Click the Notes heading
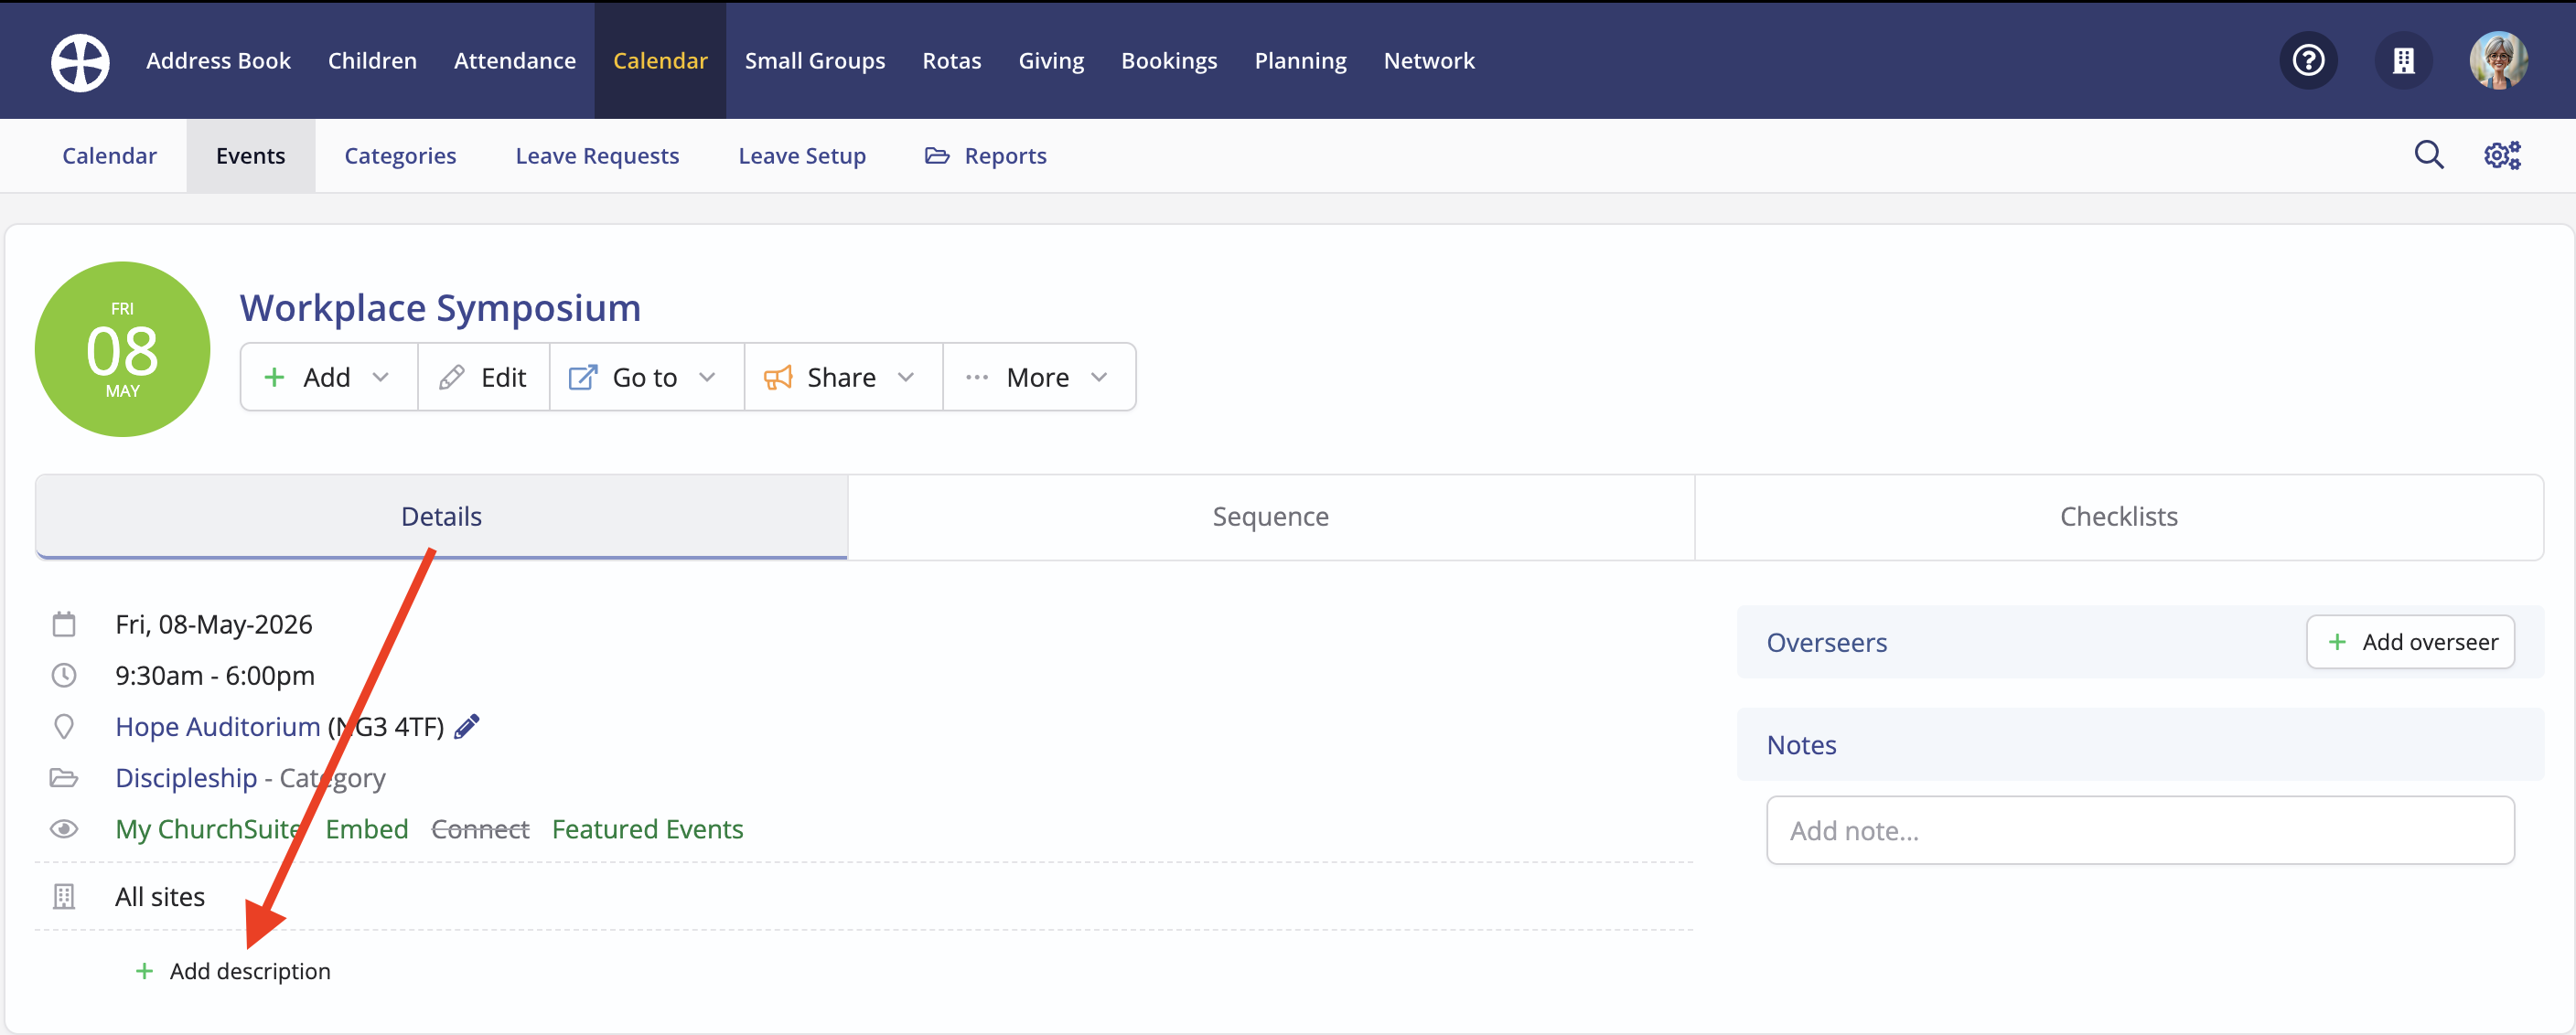This screenshot has width=2576, height=1035. (x=1801, y=744)
